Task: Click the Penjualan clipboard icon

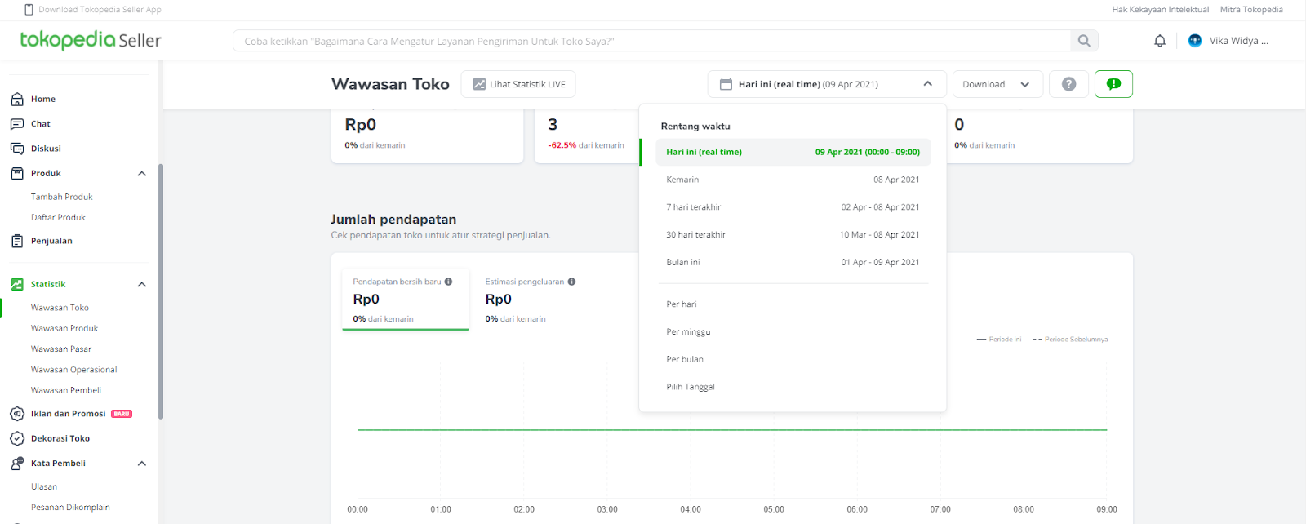Action: coord(17,241)
